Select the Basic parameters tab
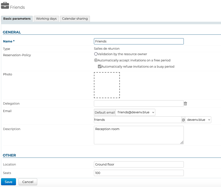The width and height of the screenshot is (221, 187). 17,19
